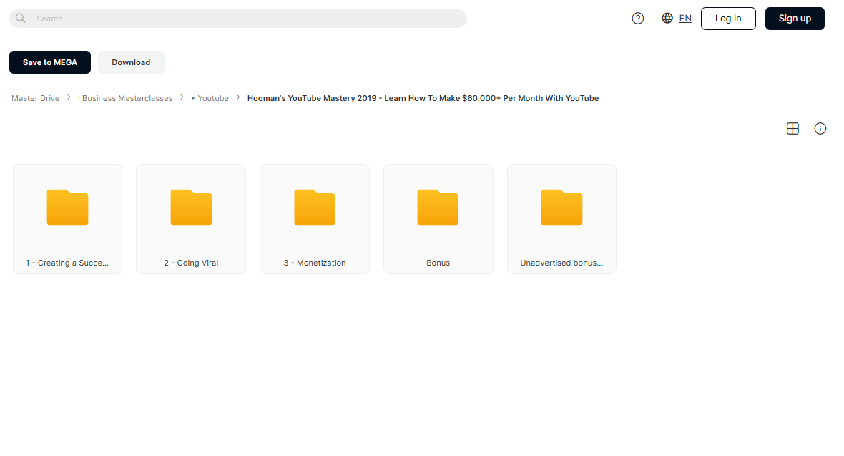Click the globe language icon

click(x=667, y=19)
